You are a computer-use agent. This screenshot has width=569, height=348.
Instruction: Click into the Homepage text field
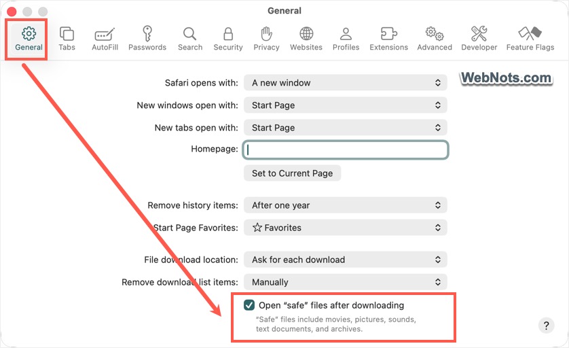[346, 150]
